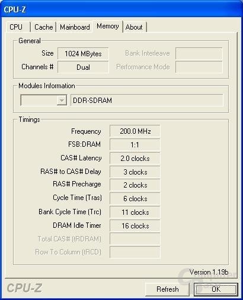Select the Memory tab
243x300 pixels.
108,26
